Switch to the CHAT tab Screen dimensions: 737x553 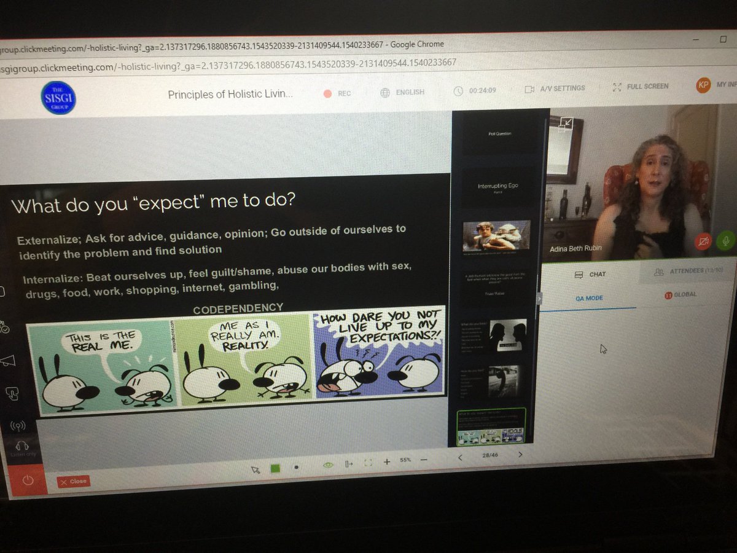pyautogui.click(x=590, y=275)
